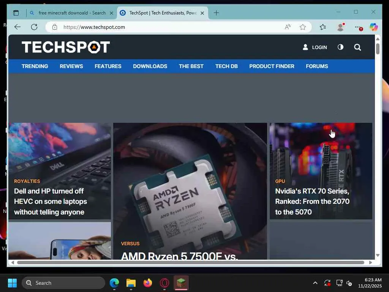Go to FEATURES section
Viewport: 389px width, 292px height.
pyautogui.click(x=108, y=66)
